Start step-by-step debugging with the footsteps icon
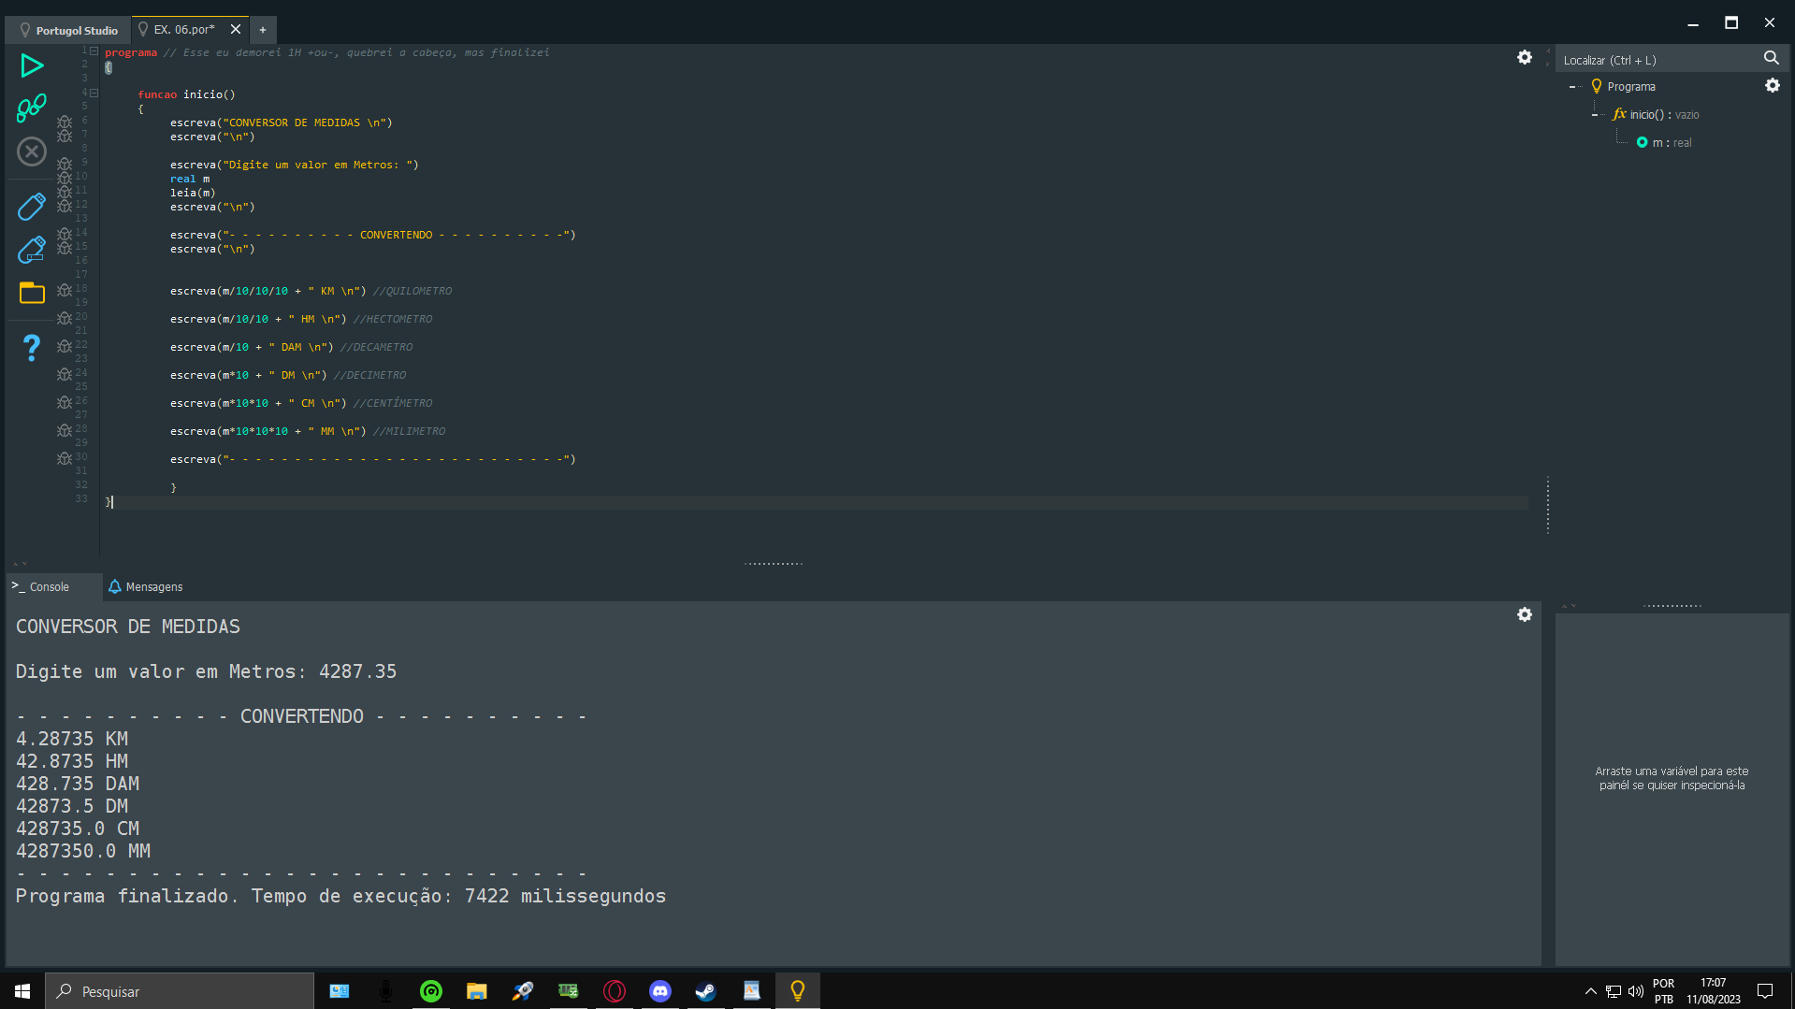1795x1009 pixels. 32,108
